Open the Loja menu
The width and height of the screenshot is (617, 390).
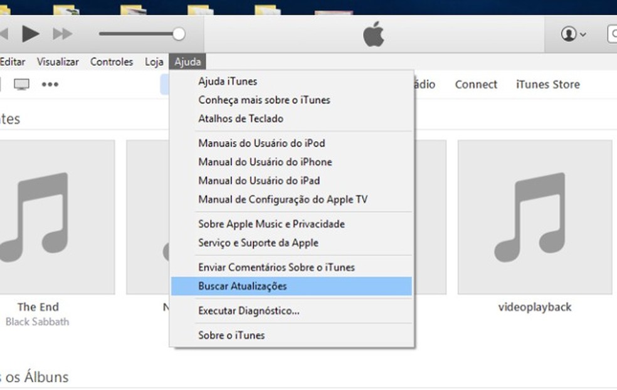[x=154, y=61]
